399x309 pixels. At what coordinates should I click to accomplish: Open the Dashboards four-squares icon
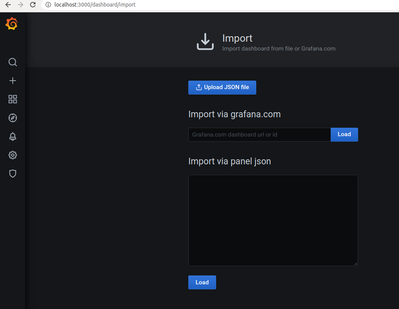(13, 99)
